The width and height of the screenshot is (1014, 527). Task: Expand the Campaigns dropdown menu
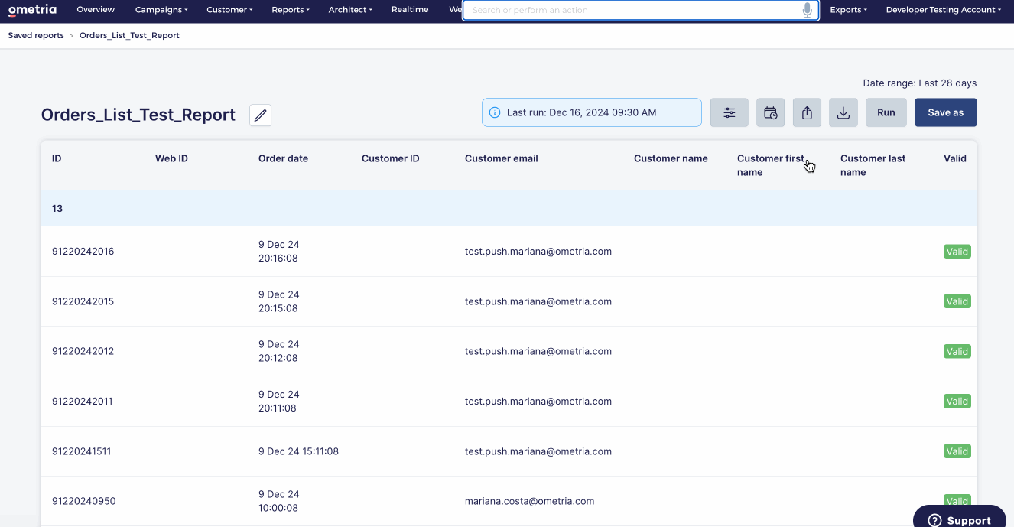161,10
